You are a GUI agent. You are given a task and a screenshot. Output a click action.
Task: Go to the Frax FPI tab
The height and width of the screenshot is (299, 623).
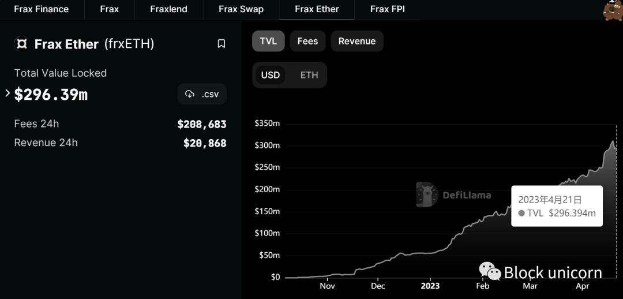click(388, 9)
